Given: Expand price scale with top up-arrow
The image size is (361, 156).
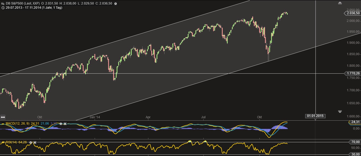Looking at the screenshot, I should [x=340, y=3].
